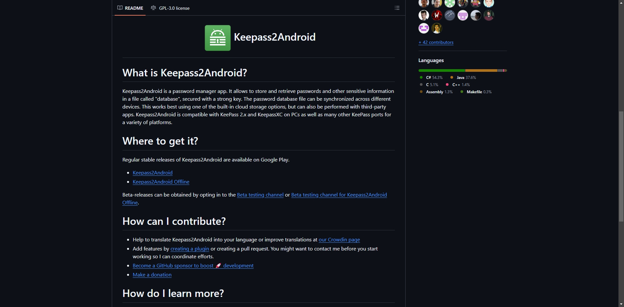624x307 pixels.
Task: Open the + 42 contributors link
Action: (436, 42)
